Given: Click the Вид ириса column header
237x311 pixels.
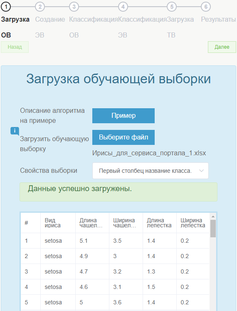Looking at the screenshot, I should (58, 223).
